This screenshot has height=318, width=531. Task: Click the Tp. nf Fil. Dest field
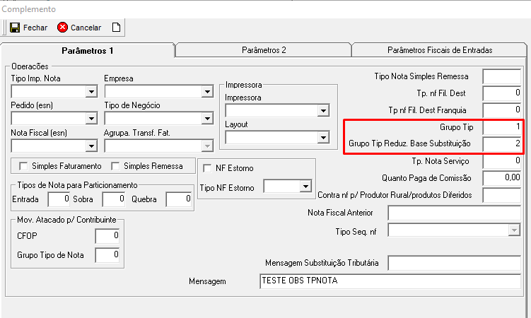coord(501,93)
